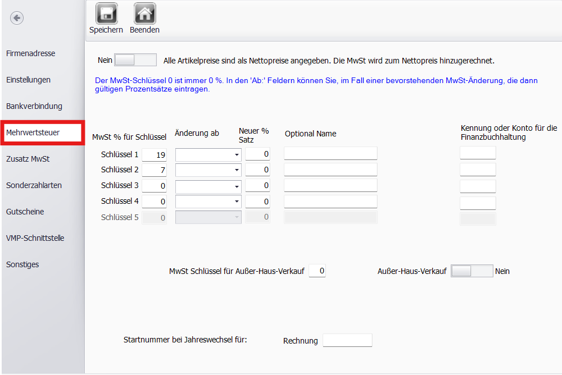The image size is (562, 375).
Task: Focus the MwSt Schlüssel Außer-Haus-Verkauf field
Action: [x=317, y=271]
